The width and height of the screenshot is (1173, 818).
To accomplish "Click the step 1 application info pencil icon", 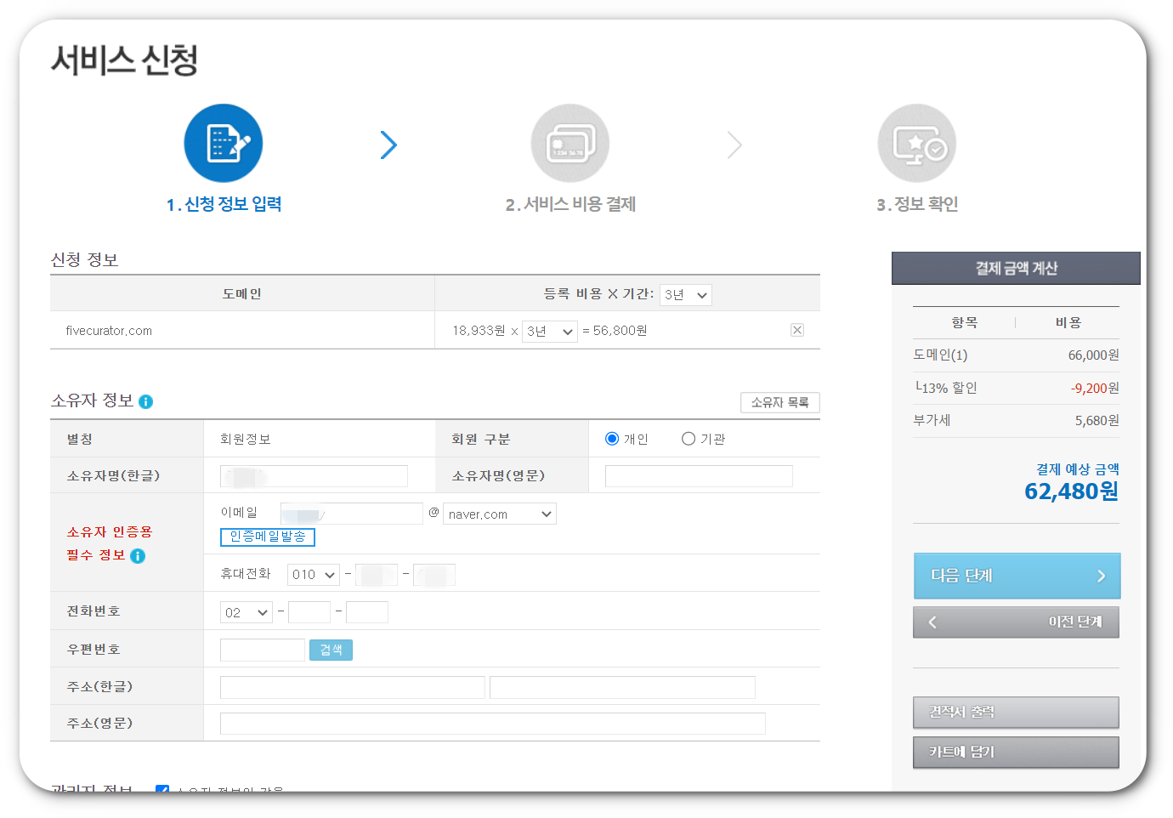I will [x=223, y=143].
